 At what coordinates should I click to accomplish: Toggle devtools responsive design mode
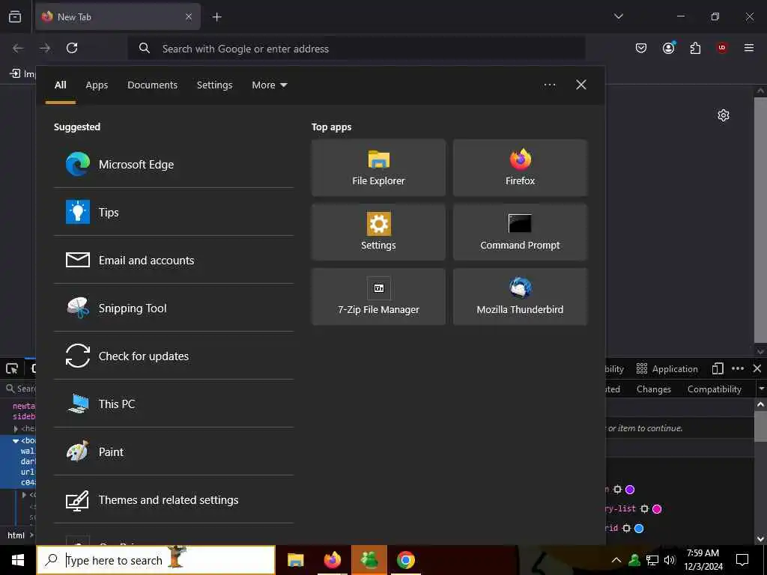click(718, 368)
